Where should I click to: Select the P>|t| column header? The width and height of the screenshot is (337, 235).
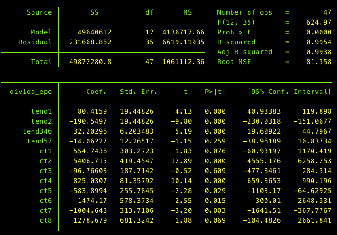[x=215, y=92]
